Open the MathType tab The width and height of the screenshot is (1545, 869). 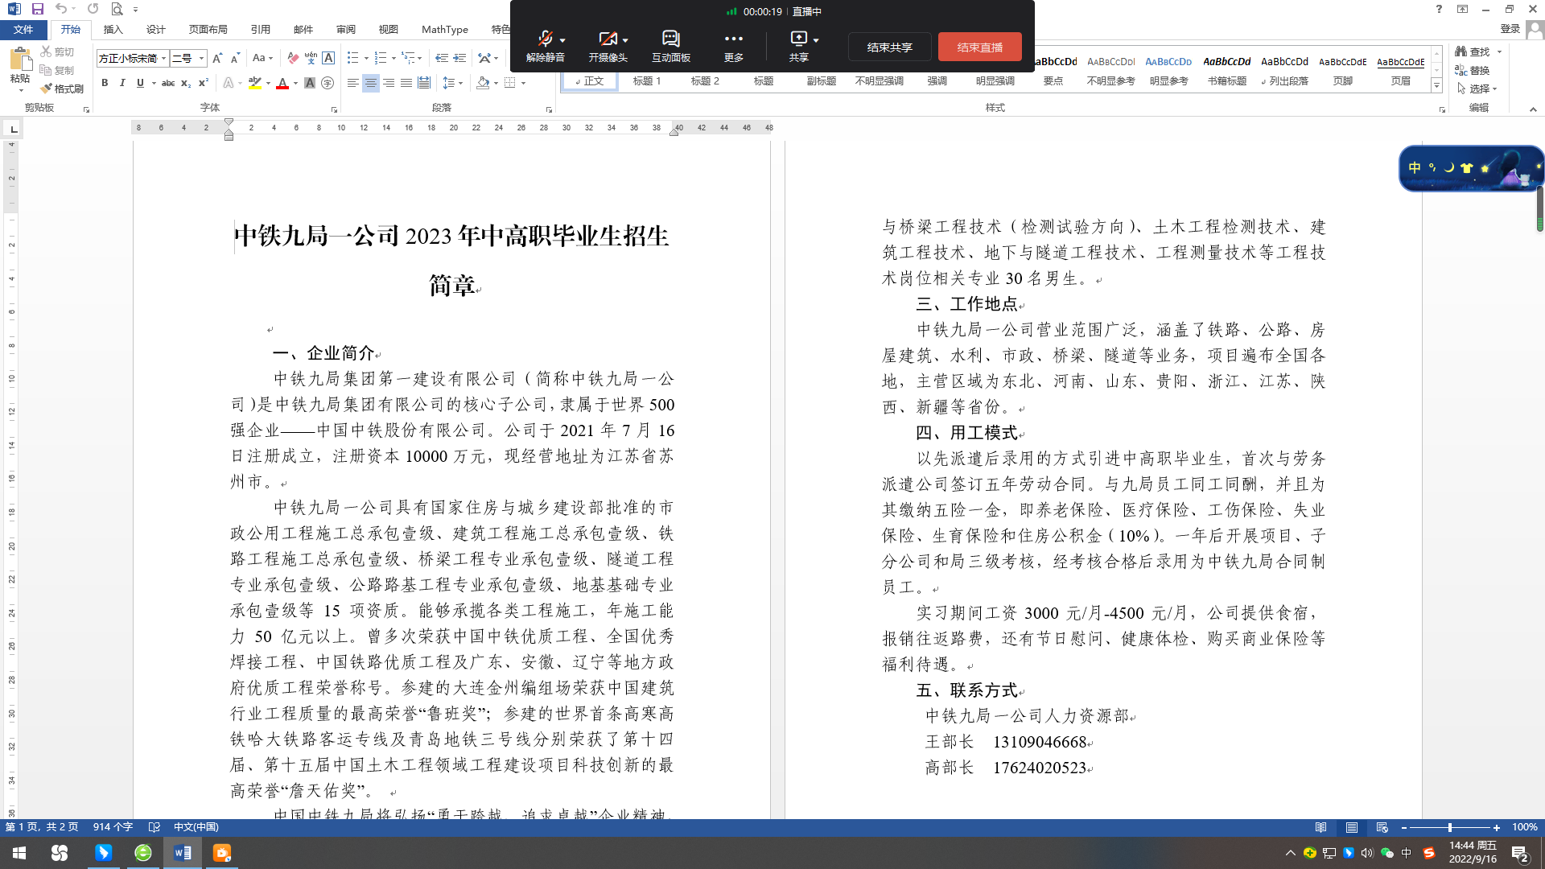(445, 29)
